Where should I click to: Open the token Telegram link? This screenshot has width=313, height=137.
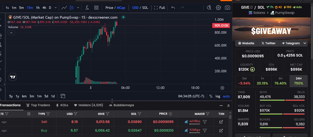click(x=290, y=43)
